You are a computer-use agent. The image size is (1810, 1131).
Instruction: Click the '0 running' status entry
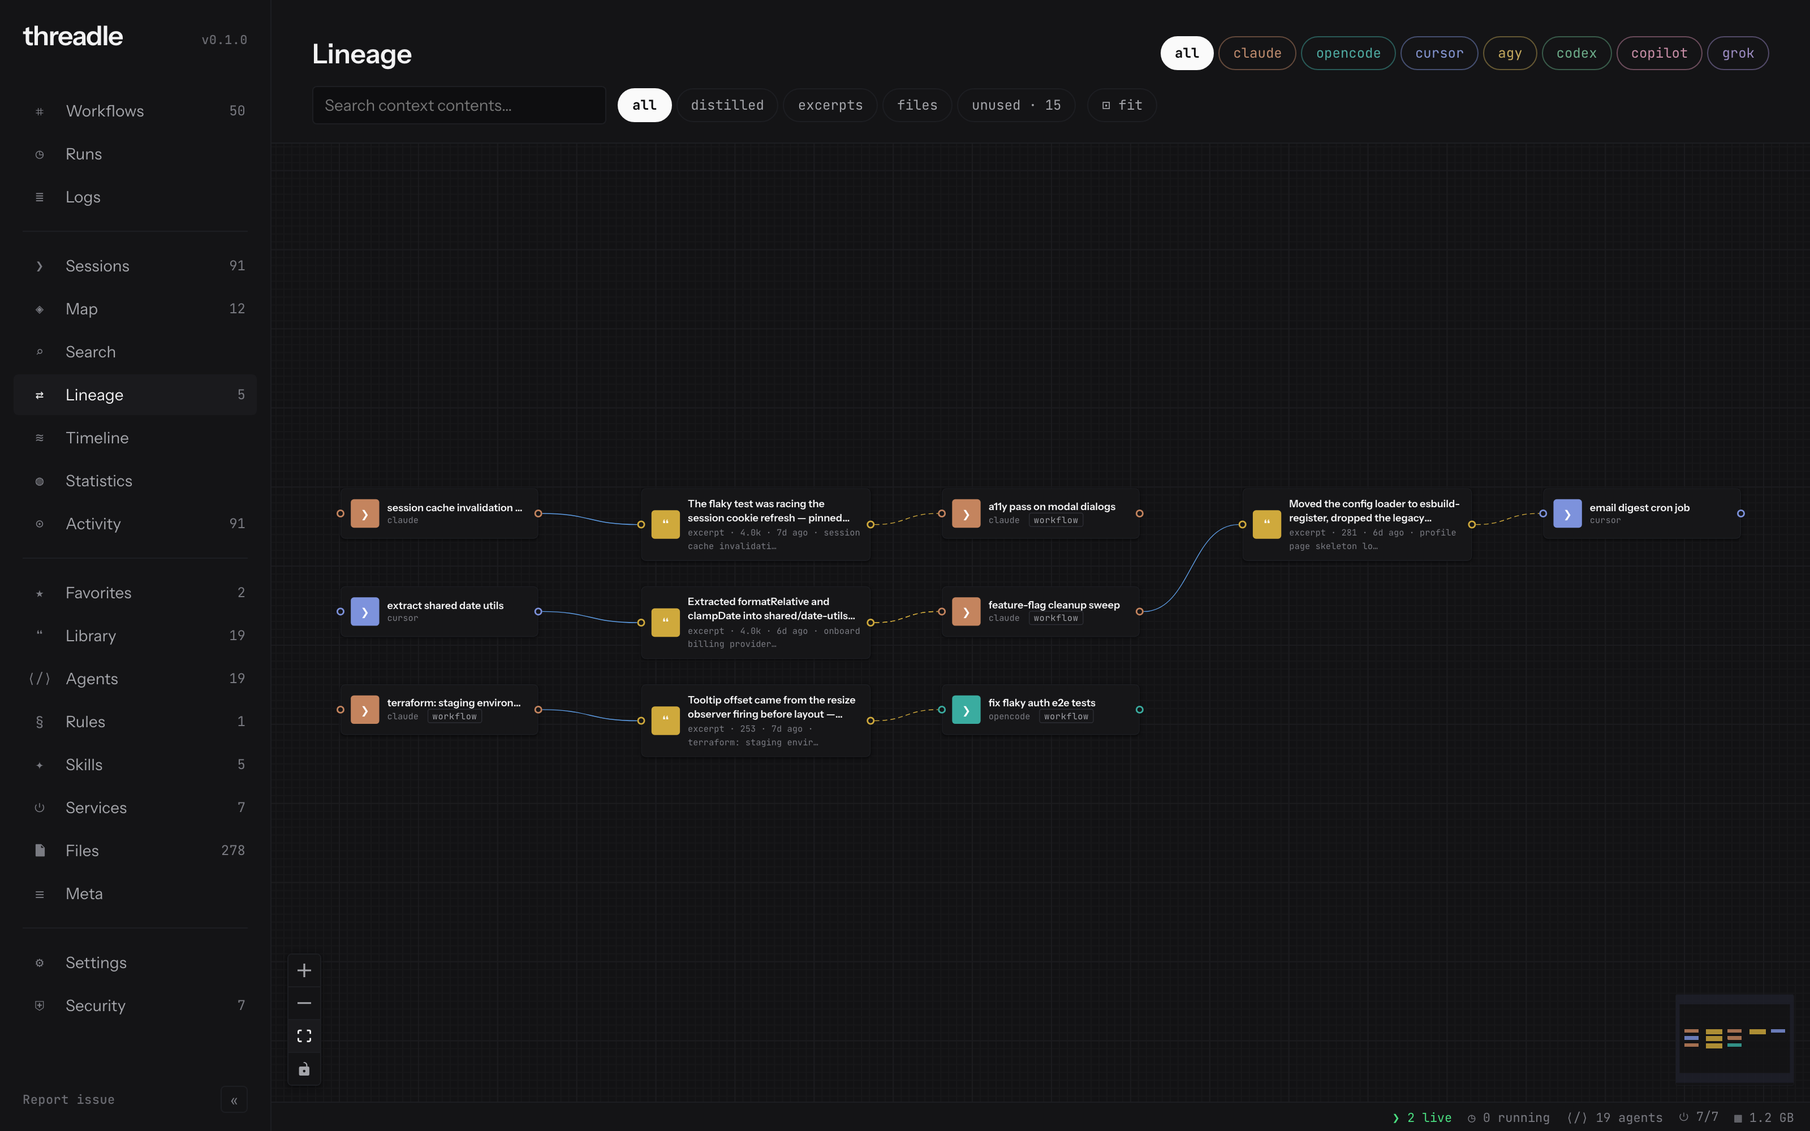(x=1509, y=1117)
